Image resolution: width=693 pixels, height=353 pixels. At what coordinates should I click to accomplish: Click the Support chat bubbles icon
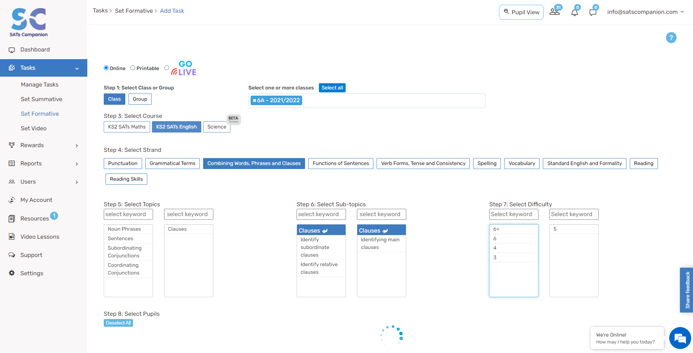tap(12, 255)
